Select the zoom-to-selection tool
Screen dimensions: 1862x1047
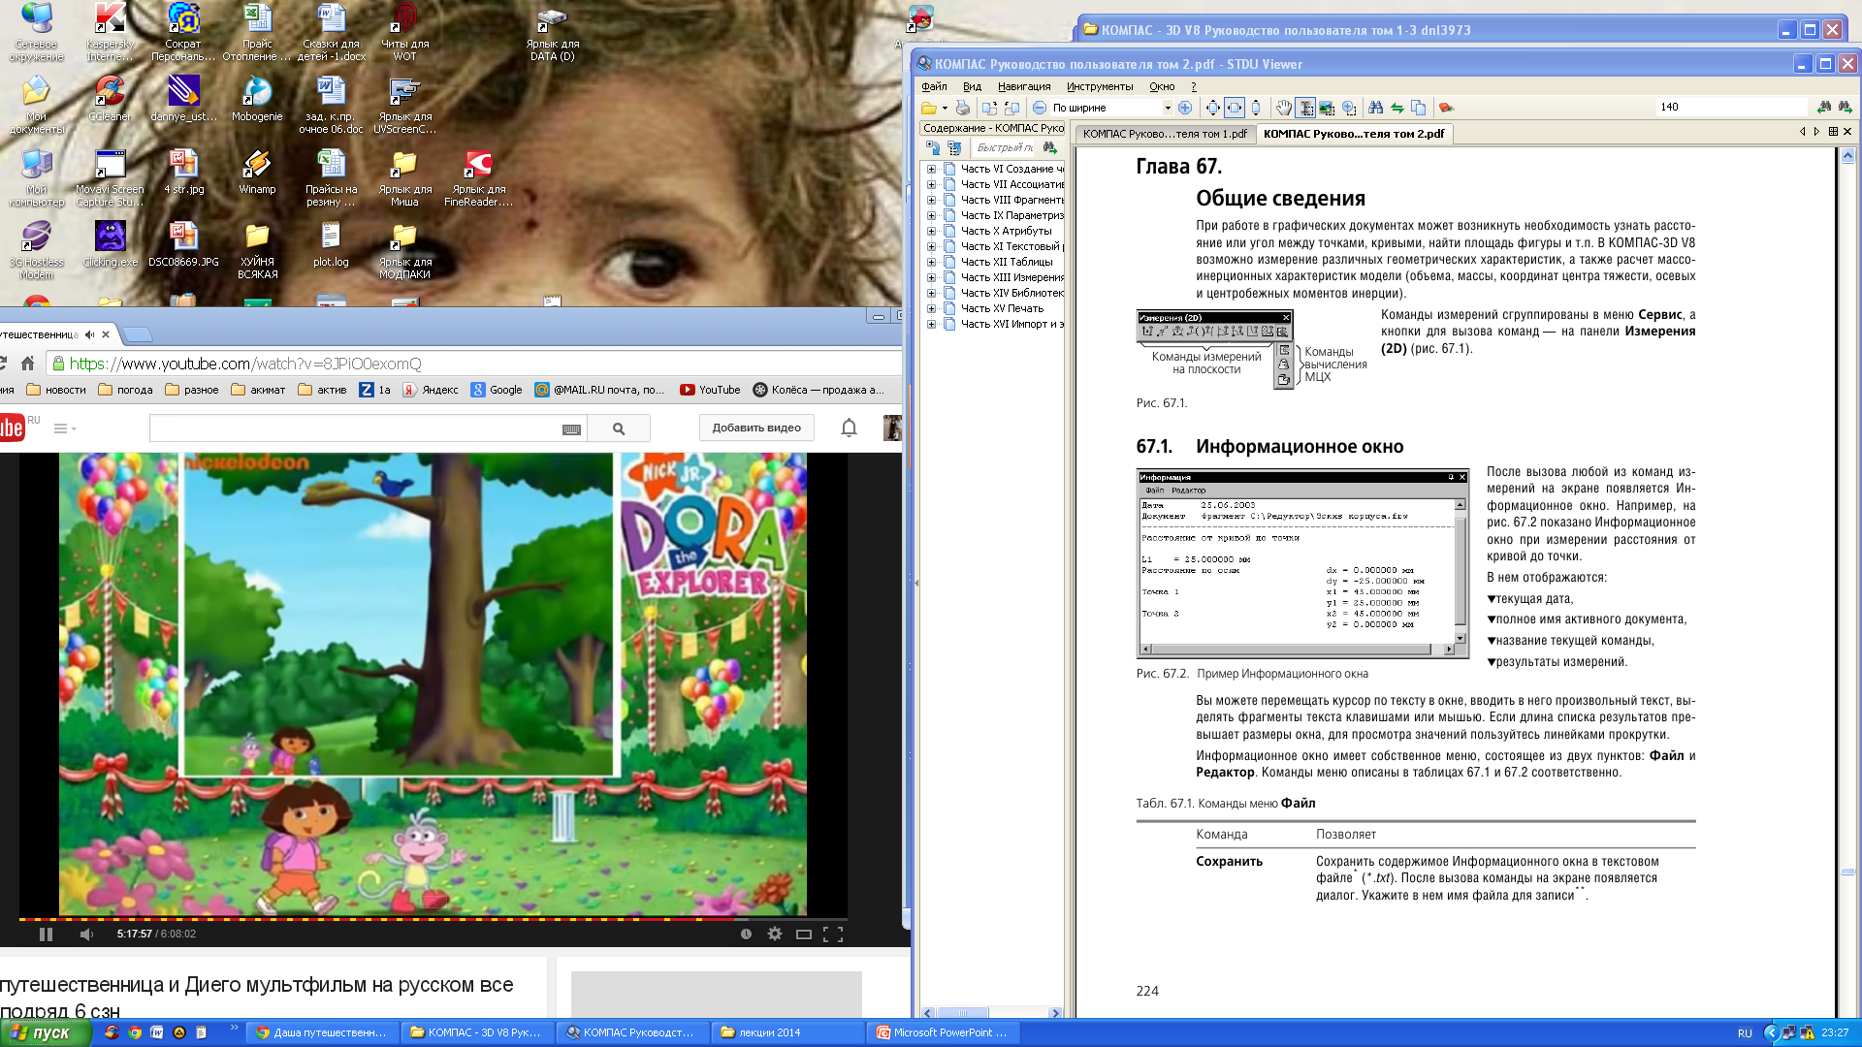click(x=1349, y=108)
